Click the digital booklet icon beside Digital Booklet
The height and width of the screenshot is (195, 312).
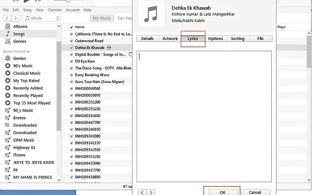131,54
